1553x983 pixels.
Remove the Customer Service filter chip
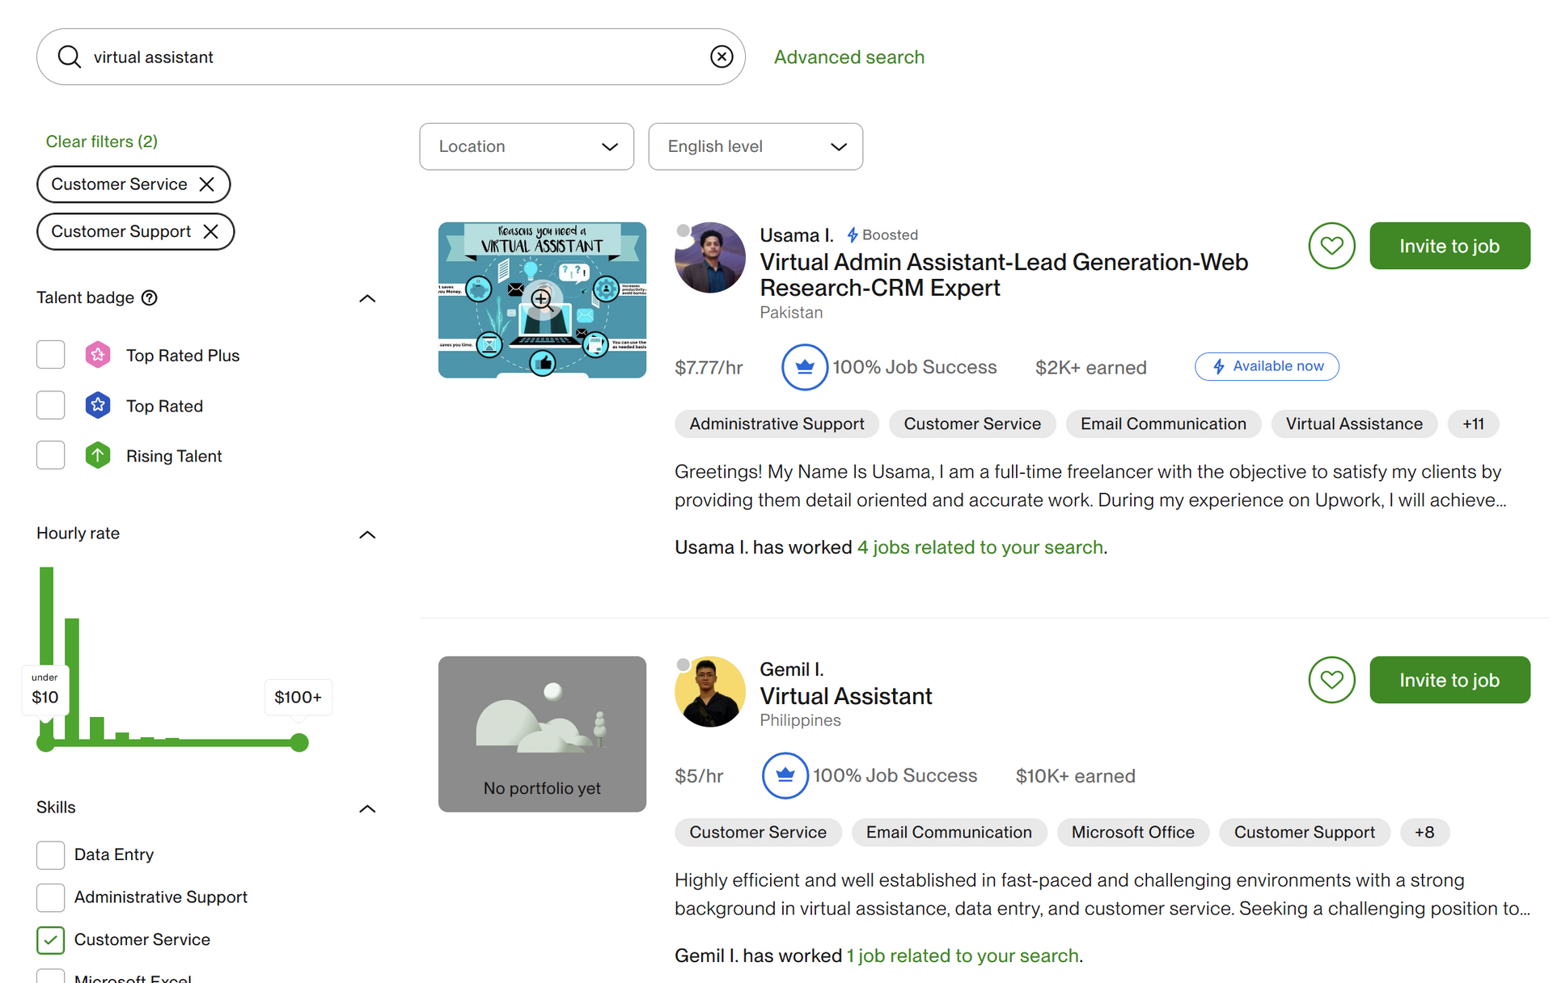pyautogui.click(x=207, y=184)
